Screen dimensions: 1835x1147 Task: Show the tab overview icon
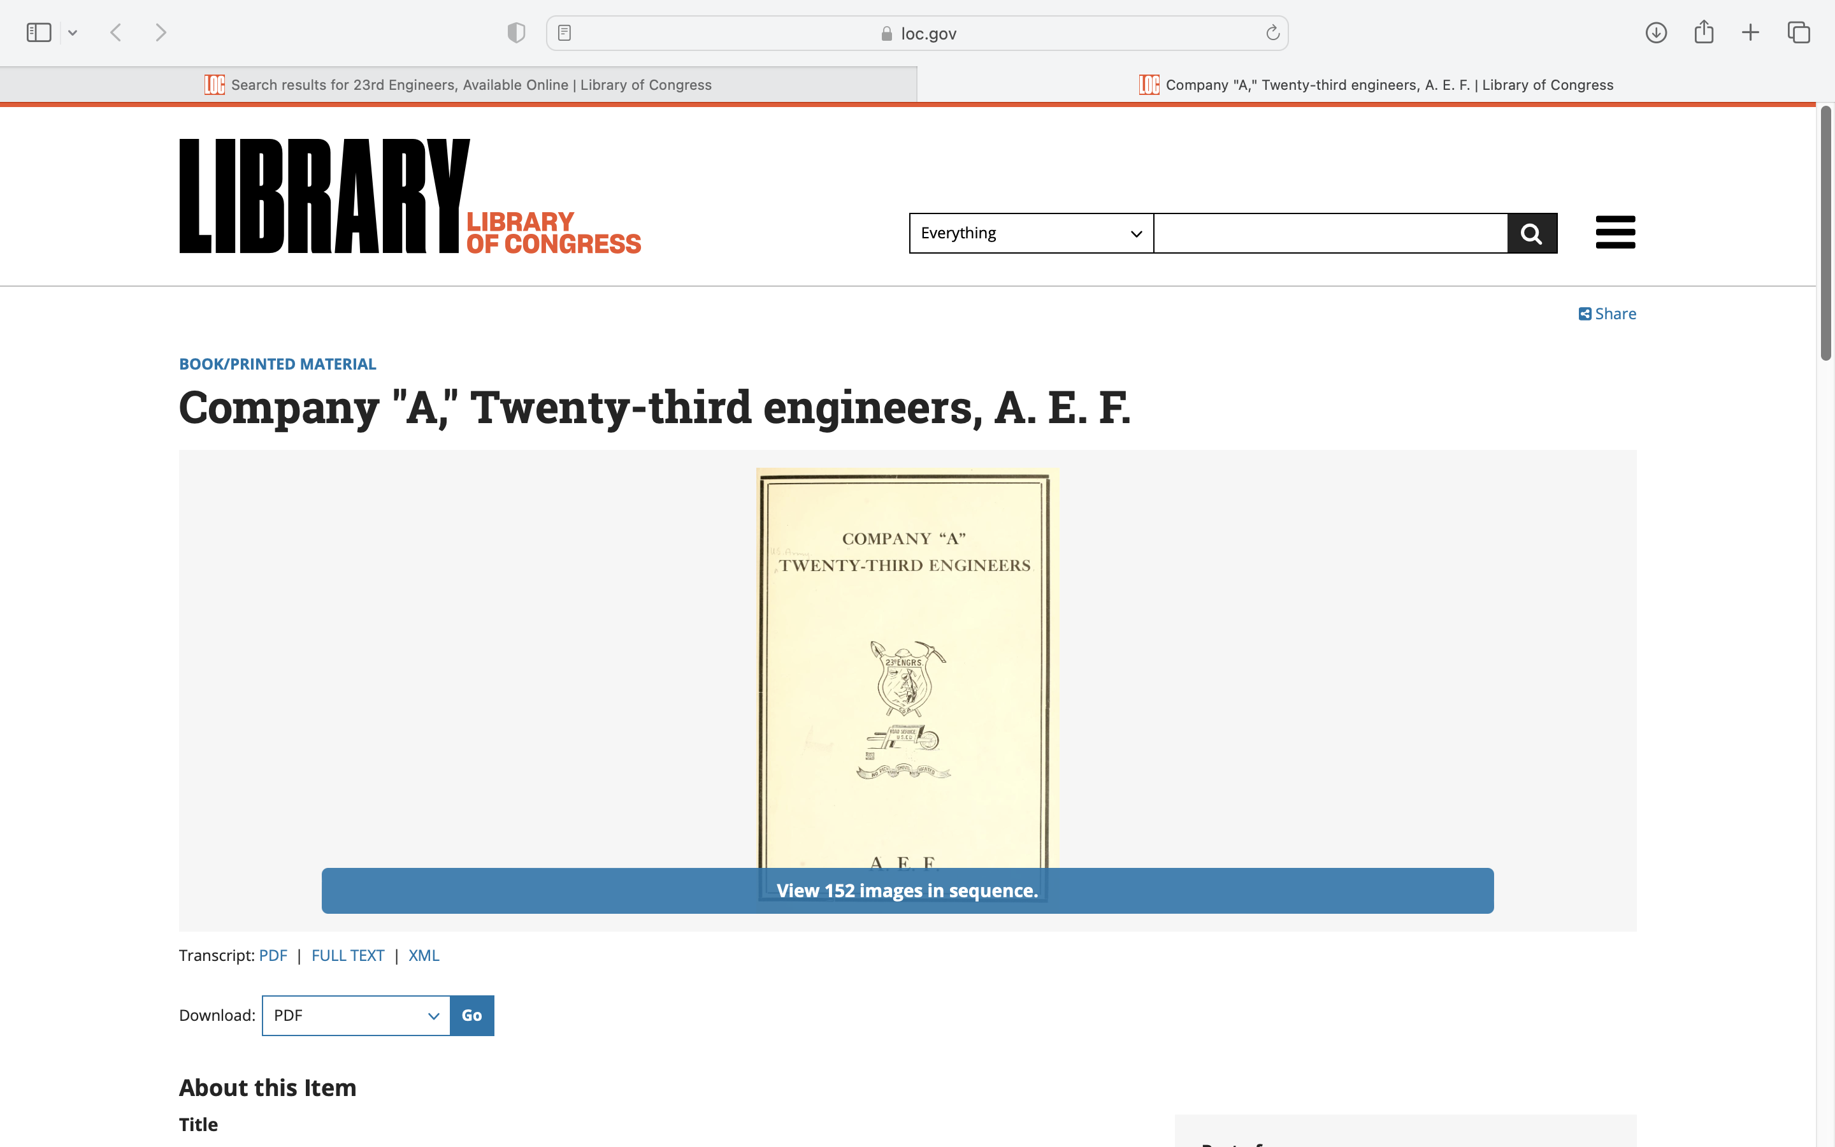[x=1799, y=32]
